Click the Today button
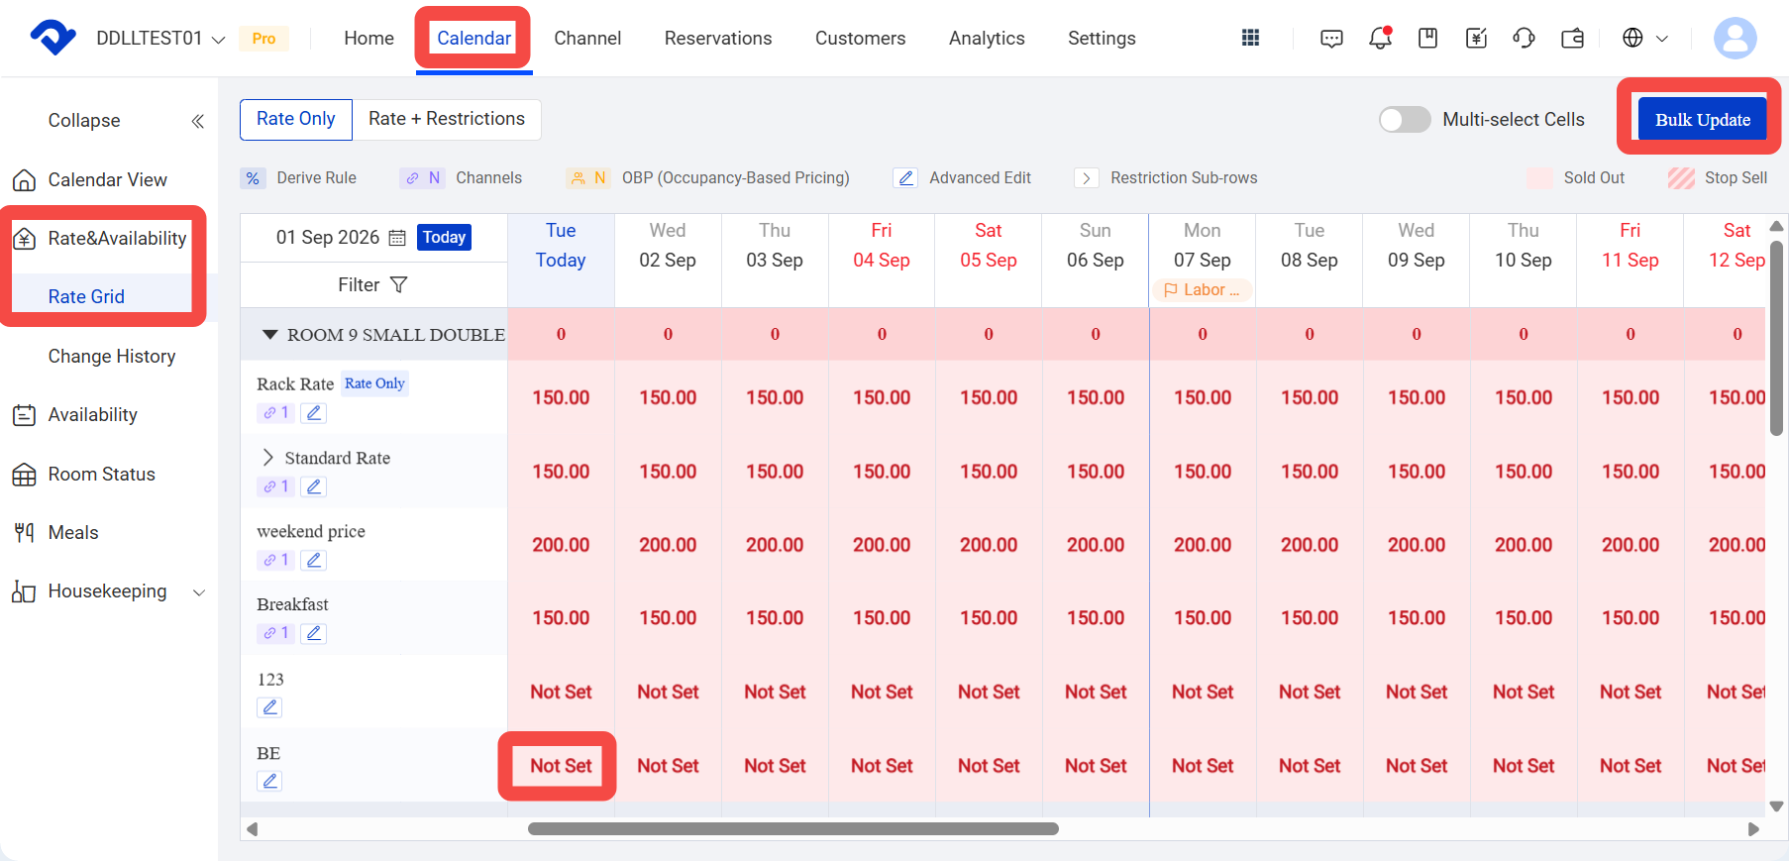The image size is (1789, 861). pos(444,238)
